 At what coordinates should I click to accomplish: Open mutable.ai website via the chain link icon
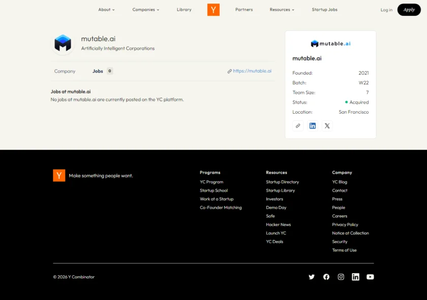[298, 125]
